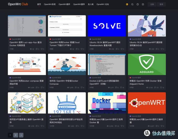Toggle the dark mode moon icon

click(x=127, y=4)
